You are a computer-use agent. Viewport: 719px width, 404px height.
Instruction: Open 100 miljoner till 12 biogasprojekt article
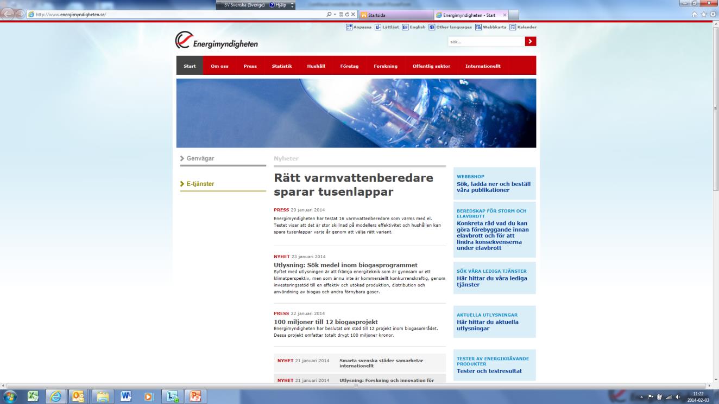(326, 322)
